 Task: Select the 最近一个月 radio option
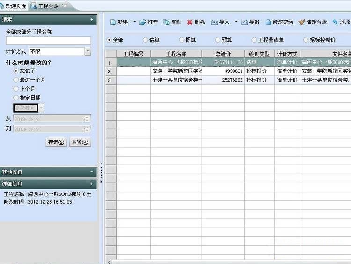click(x=16, y=80)
